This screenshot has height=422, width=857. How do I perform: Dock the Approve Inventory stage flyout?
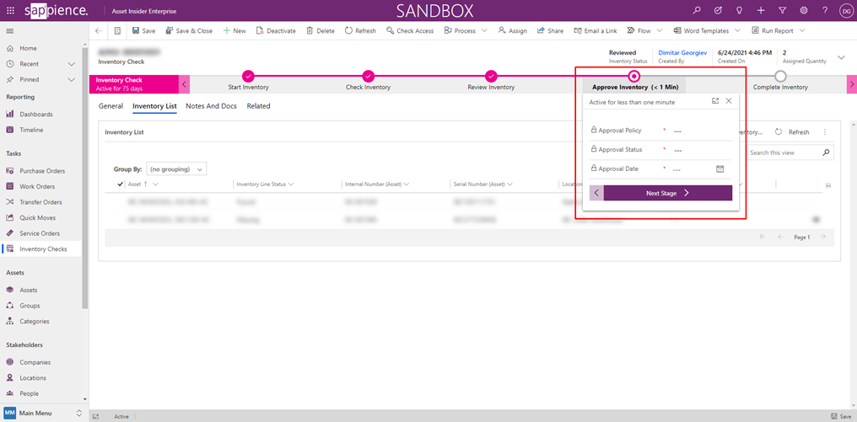coord(715,101)
